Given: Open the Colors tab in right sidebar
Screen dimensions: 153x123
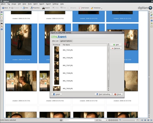Looking at the screenshot, I should (x=152, y=18).
